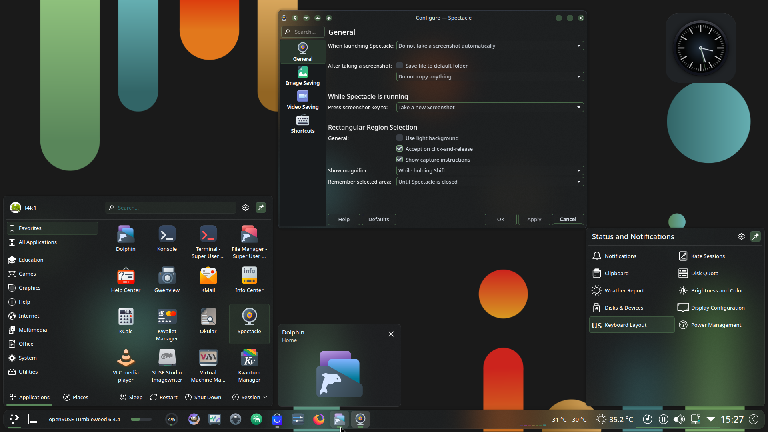Click the volume icon in system tray
The height and width of the screenshot is (432, 768).
[x=679, y=419]
